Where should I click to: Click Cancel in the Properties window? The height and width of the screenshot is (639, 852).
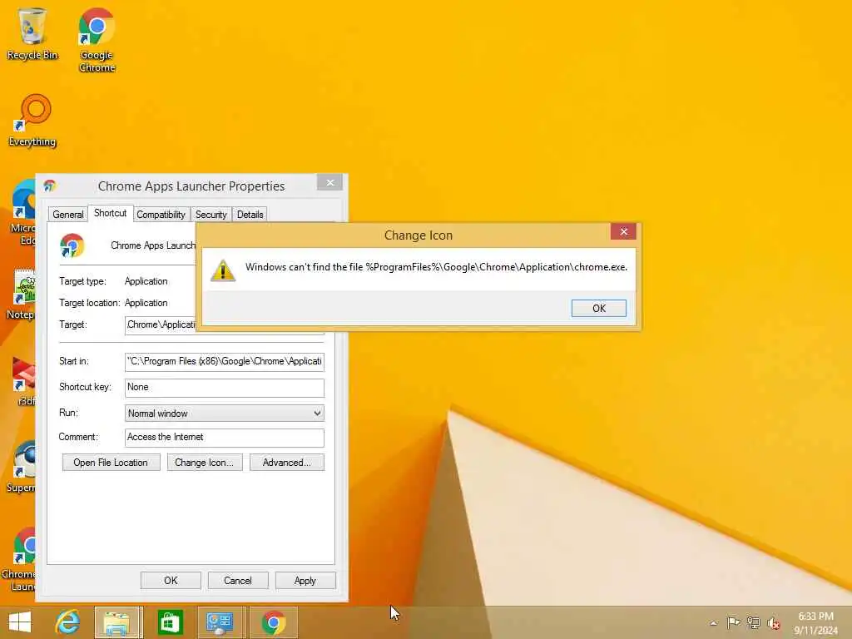[238, 580]
